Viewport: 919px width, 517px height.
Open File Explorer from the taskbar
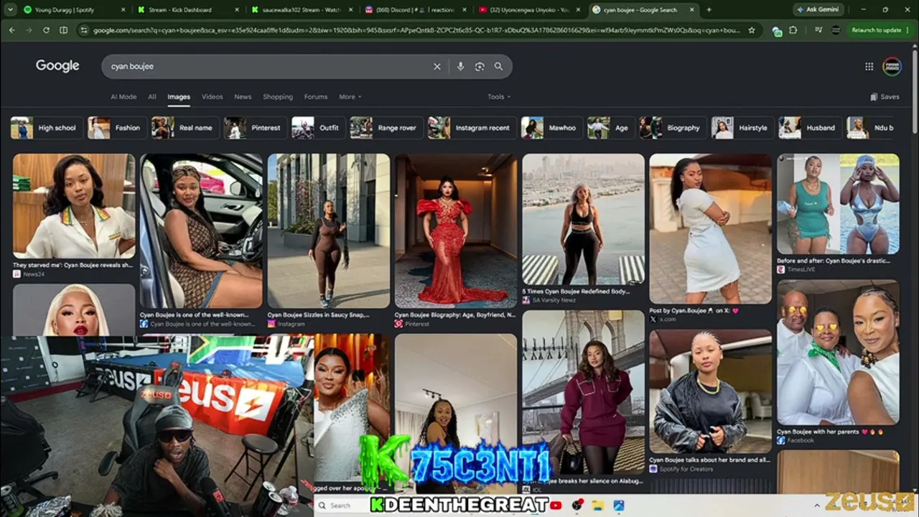(x=597, y=506)
